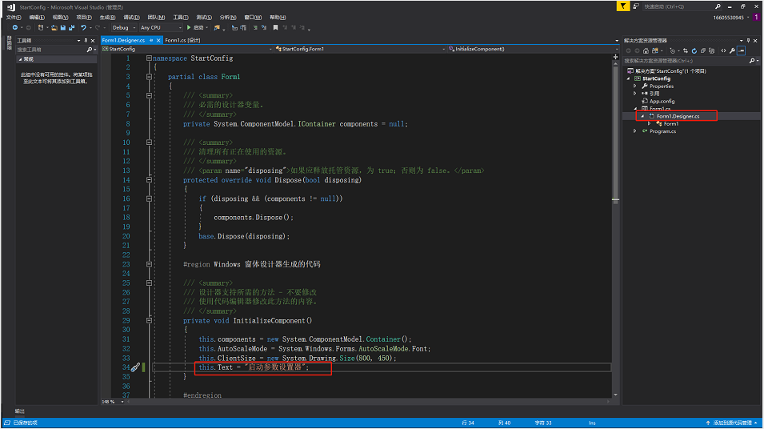
Task: Open the InitializeComponent() member navigation dropdown
Action: tap(533, 49)
